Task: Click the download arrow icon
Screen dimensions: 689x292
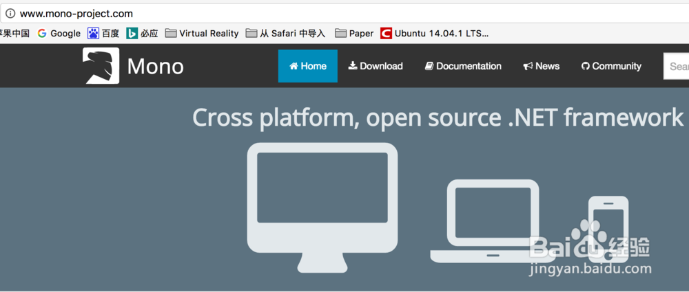Action: point(353,66)
